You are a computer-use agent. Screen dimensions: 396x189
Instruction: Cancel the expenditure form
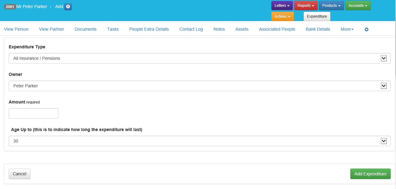(19, 174)
